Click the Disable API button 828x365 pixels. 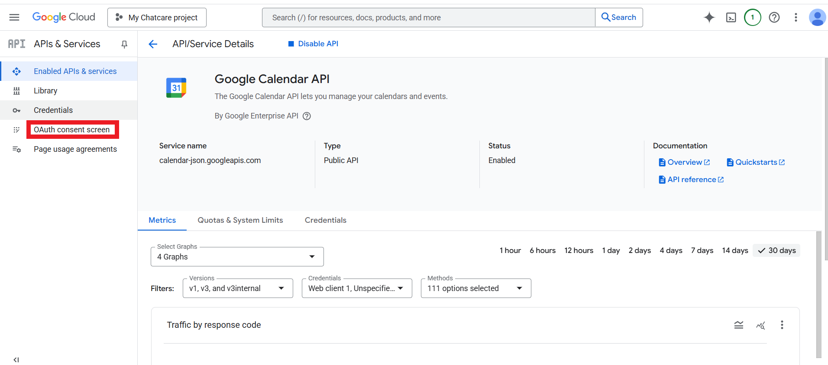313,44
